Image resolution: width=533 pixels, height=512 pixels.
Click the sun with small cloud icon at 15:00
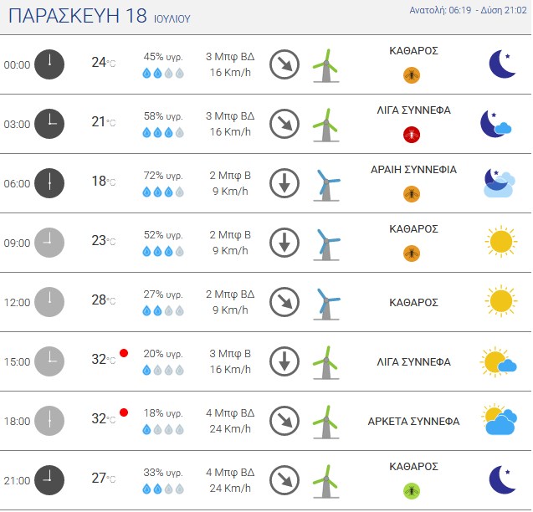point(498,361)
